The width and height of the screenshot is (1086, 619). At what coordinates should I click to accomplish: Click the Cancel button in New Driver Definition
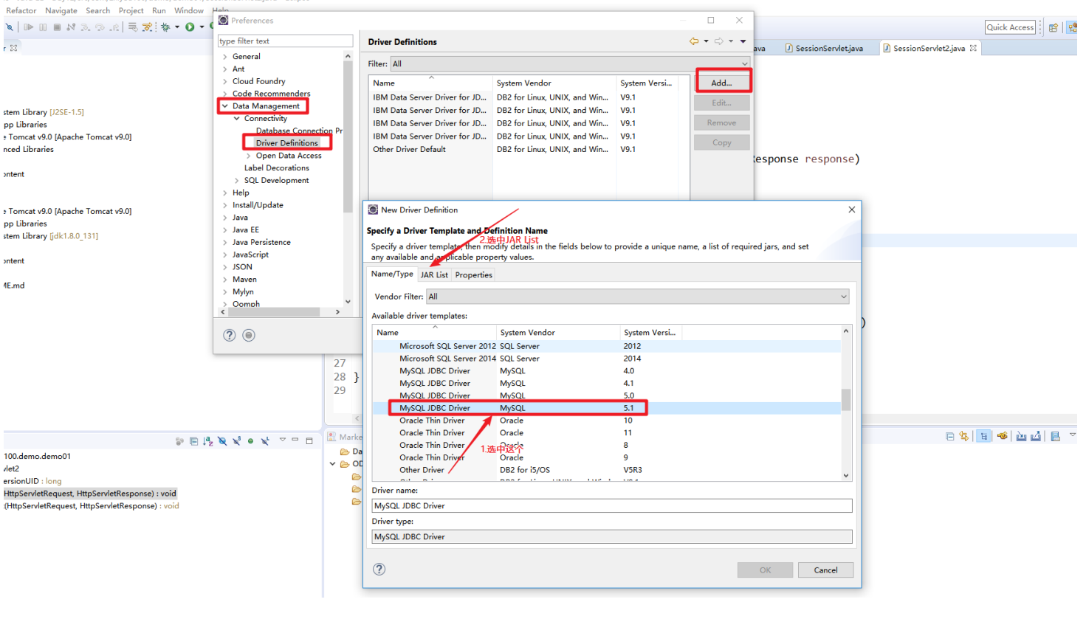(x=825, y=570)
